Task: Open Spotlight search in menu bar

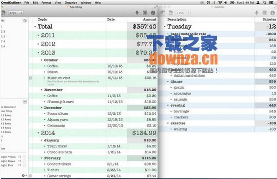Action: pyautogui.click(x=265, y=2)
